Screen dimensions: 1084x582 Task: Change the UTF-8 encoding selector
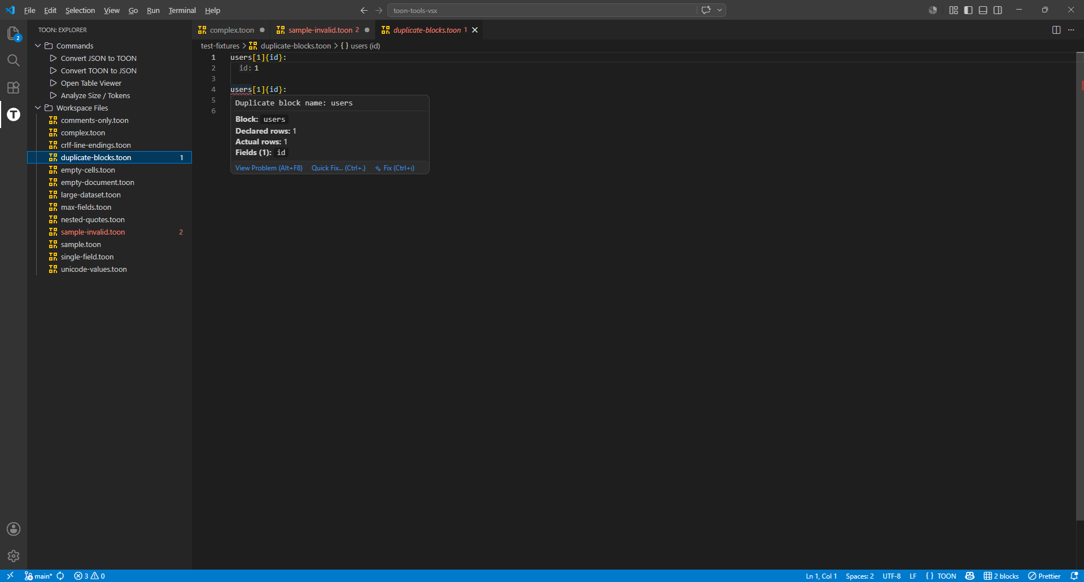tap(891, 576)
